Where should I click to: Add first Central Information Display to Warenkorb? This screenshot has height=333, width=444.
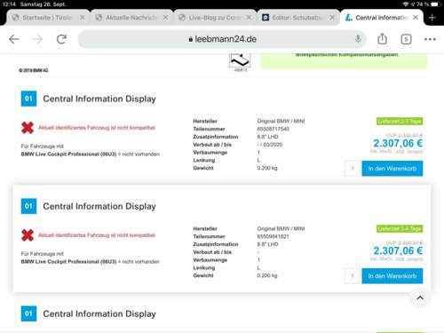(392, 169)
